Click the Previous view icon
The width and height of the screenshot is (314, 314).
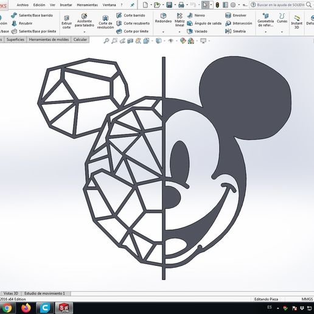(122, 41)
